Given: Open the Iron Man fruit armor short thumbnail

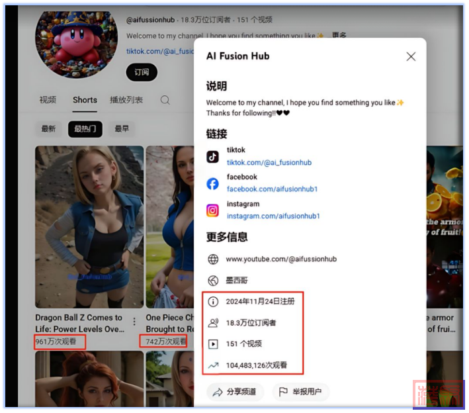Looking at the screenshot, I should tap(445, 227).
